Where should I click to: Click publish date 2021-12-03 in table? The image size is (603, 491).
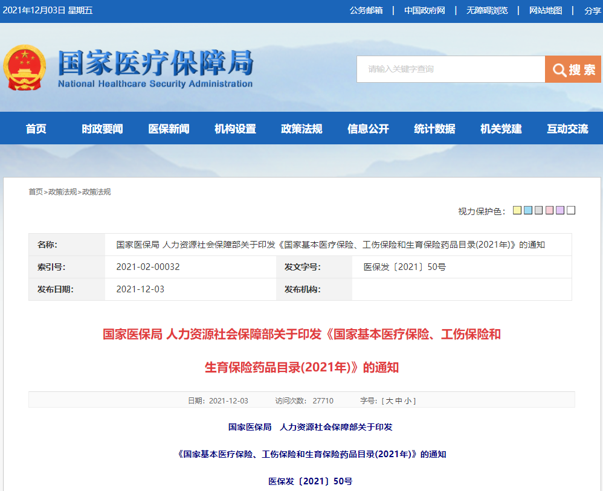(x=140, y=289)
